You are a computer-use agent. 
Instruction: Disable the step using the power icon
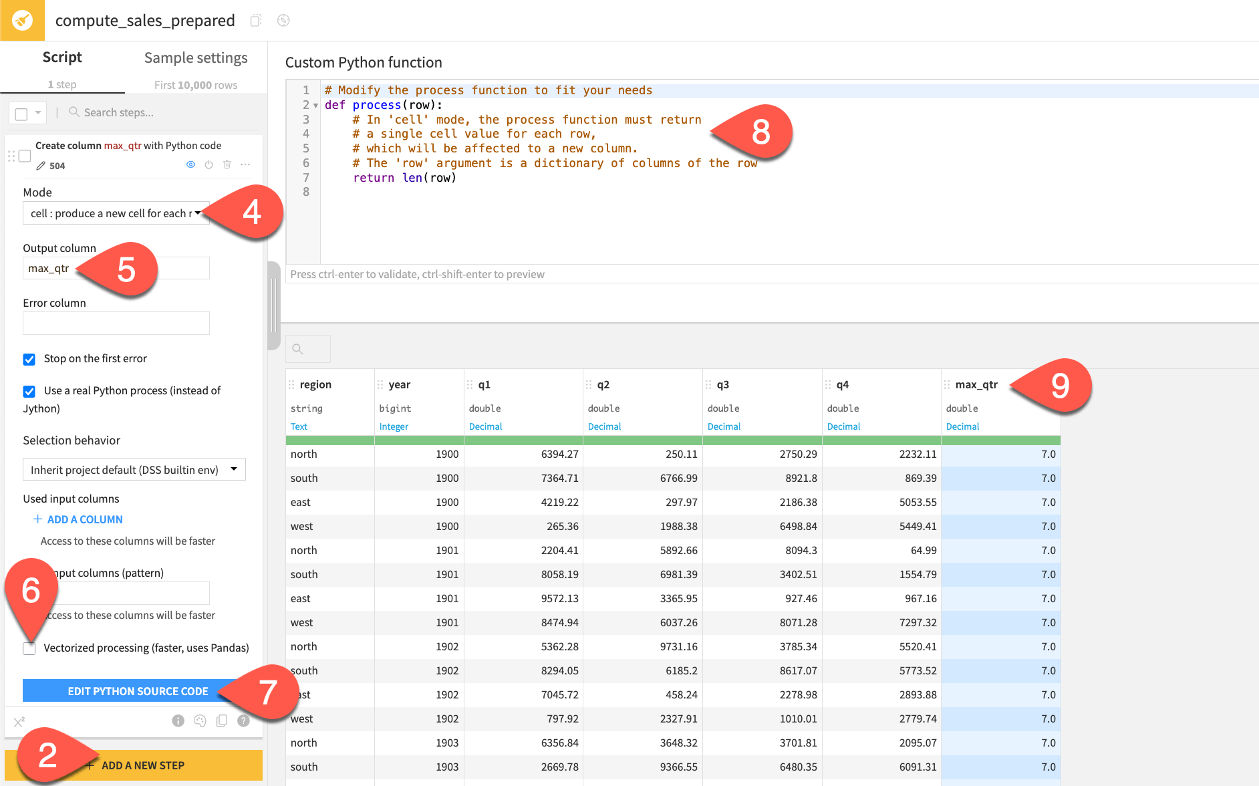[x=208, y=164]
